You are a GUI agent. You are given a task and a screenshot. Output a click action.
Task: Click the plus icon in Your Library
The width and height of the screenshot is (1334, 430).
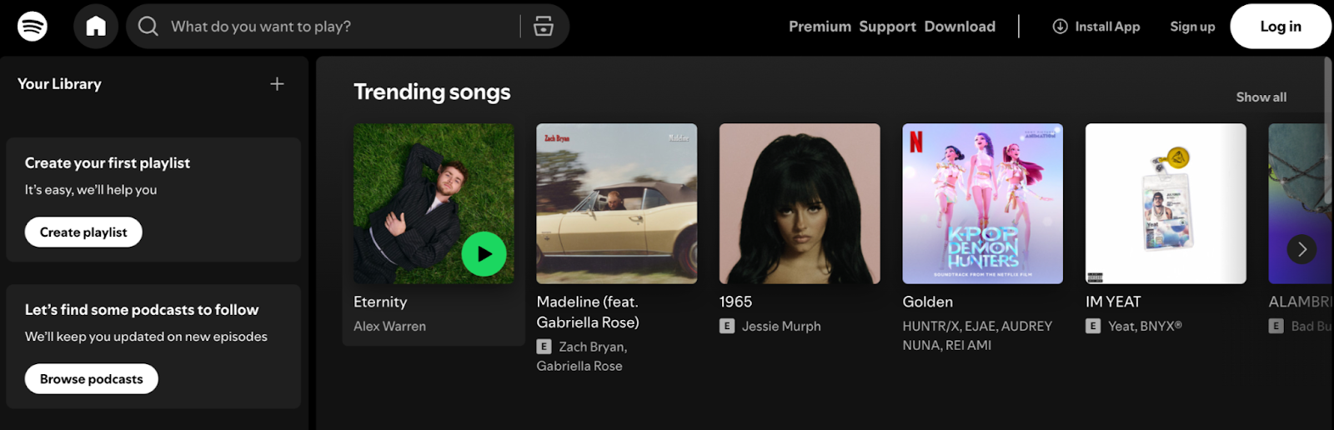tap(277, 84)
